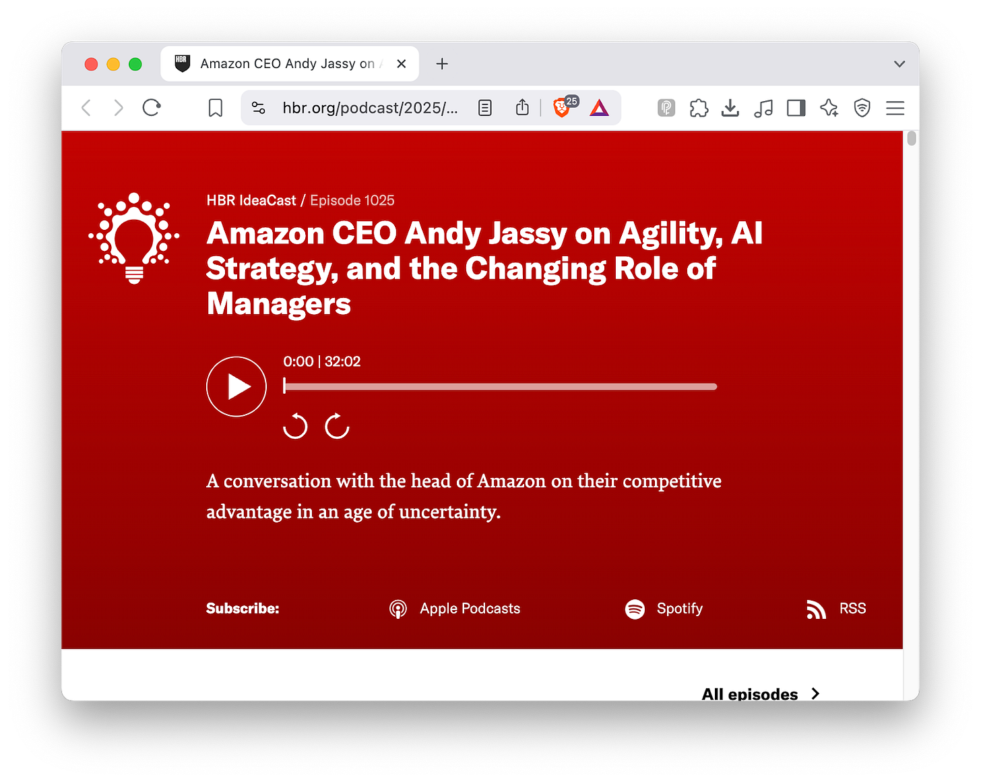Click the episode description paragraph
This screenshot has width=981, height=782.
tap(464, 496)
